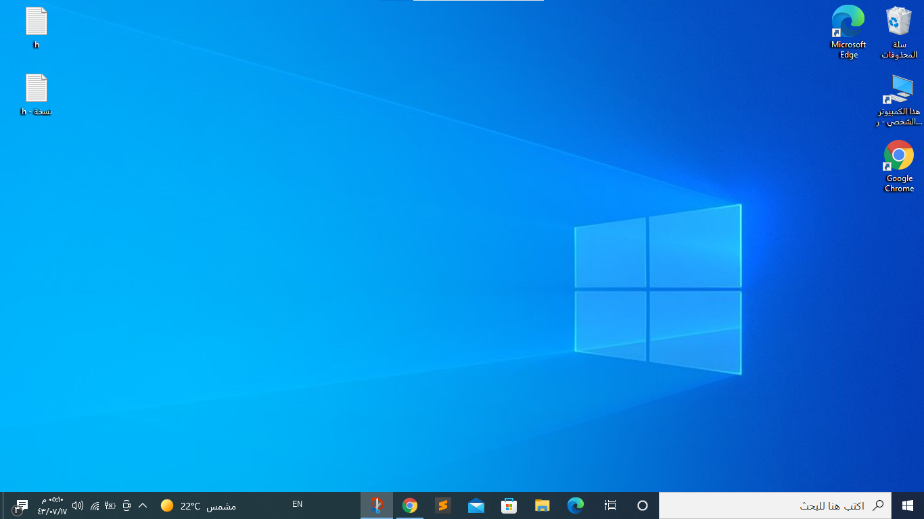Launch Microsoft Store from taskbar
Screen dimensions: 924x519
[509, 505]
